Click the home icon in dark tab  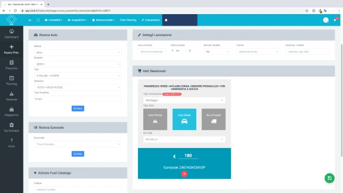tap(166, 20)
